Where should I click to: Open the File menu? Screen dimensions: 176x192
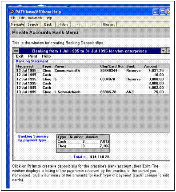click(13, 18)
